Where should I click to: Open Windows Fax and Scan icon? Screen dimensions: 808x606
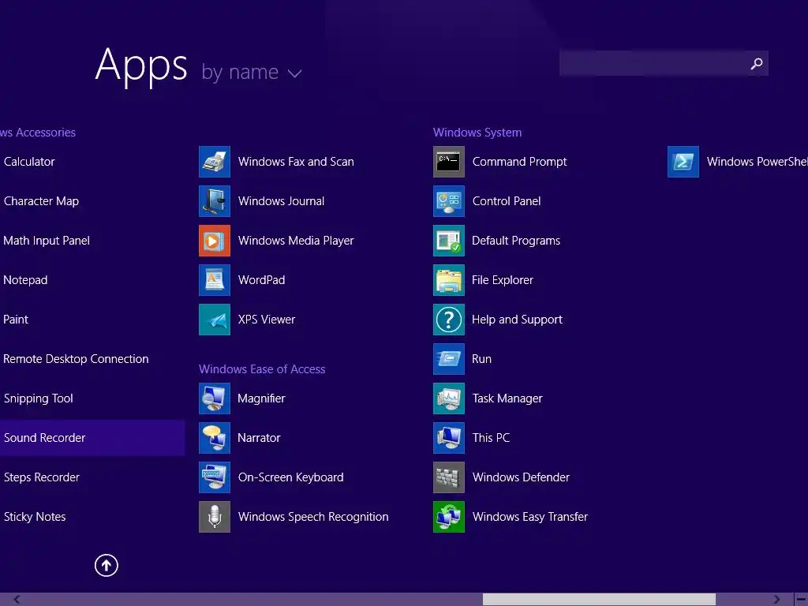[215, 162]
